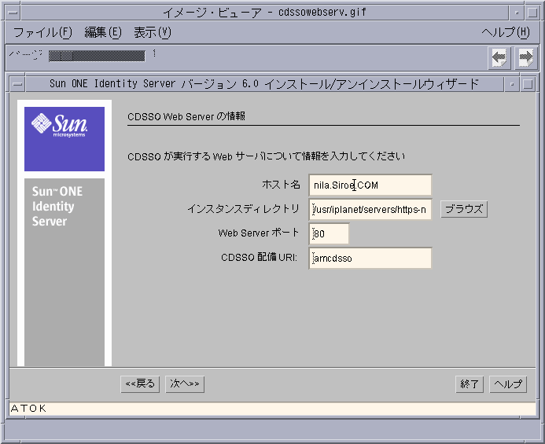Click the CDSSO 配備 URI field

click(x=370, y=258)
